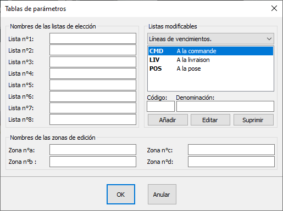Close the Tablas de parámetros dialog

pos(274,8)
